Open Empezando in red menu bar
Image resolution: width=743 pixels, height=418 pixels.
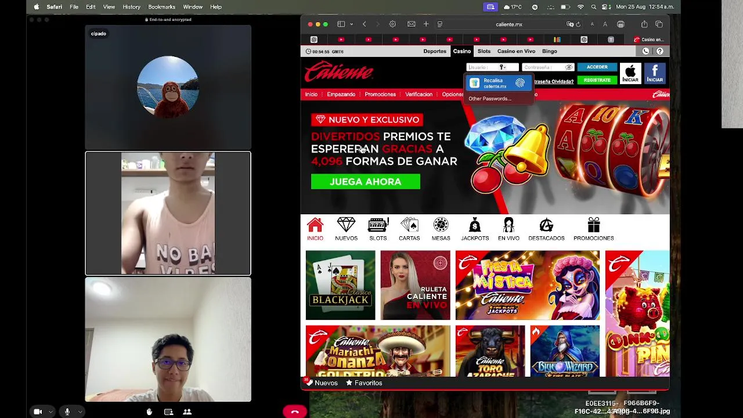click(x=341, y=94)
